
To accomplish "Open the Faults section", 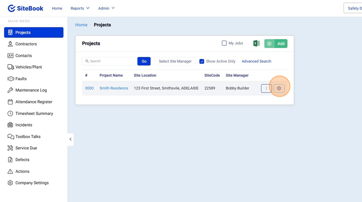I will pyautogui.click(x=21, y=79).
